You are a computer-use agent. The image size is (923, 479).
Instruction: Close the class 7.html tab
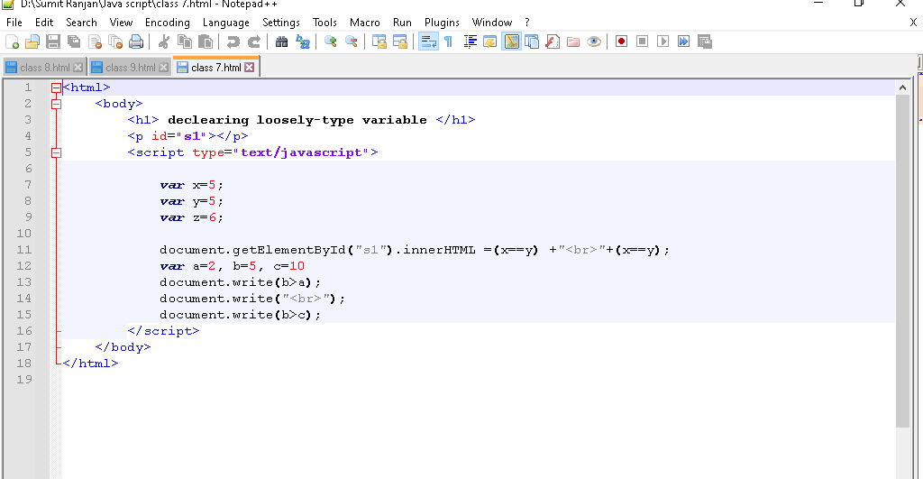coord(250,68)
